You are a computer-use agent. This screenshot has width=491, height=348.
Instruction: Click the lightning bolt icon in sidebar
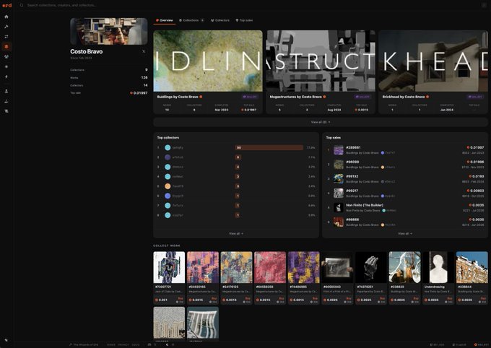pos(6,77)
